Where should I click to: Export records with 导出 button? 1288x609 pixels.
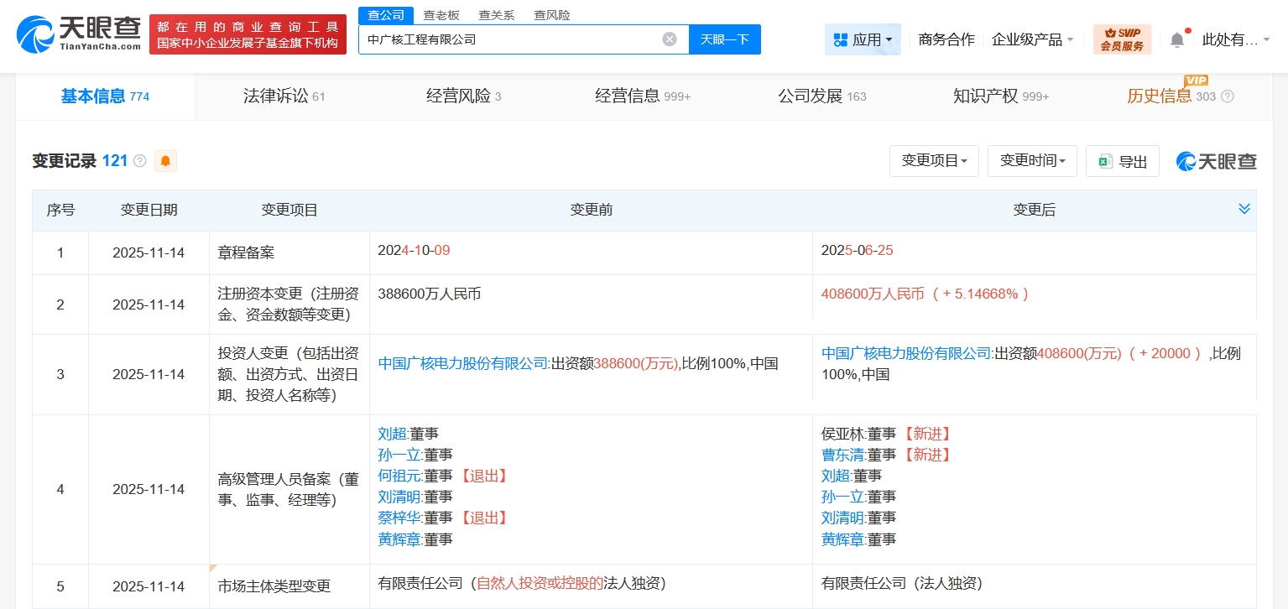pyautogui.click(x=1122, y=161)
